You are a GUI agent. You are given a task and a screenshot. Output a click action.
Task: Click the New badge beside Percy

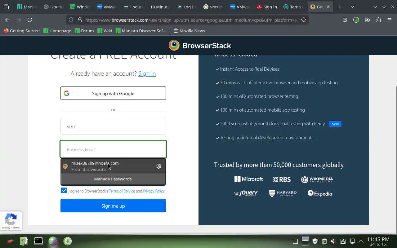335,124
